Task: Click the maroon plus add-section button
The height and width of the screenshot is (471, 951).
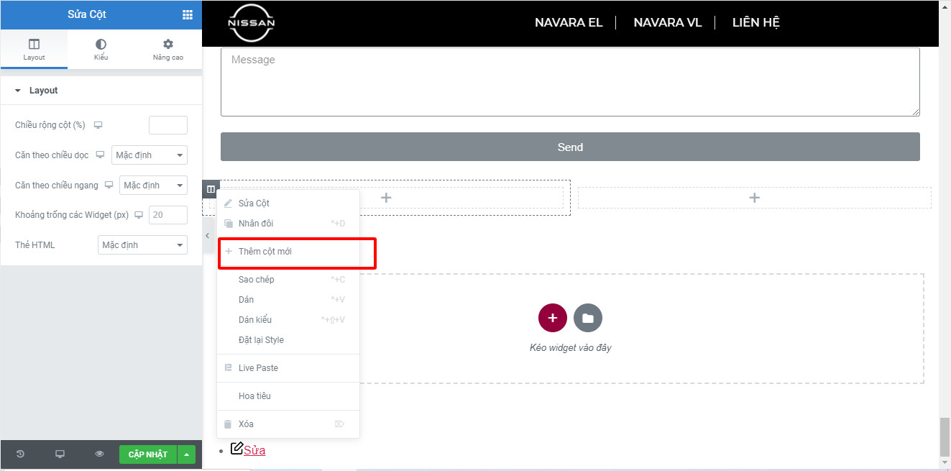Action: pos(552,318)
